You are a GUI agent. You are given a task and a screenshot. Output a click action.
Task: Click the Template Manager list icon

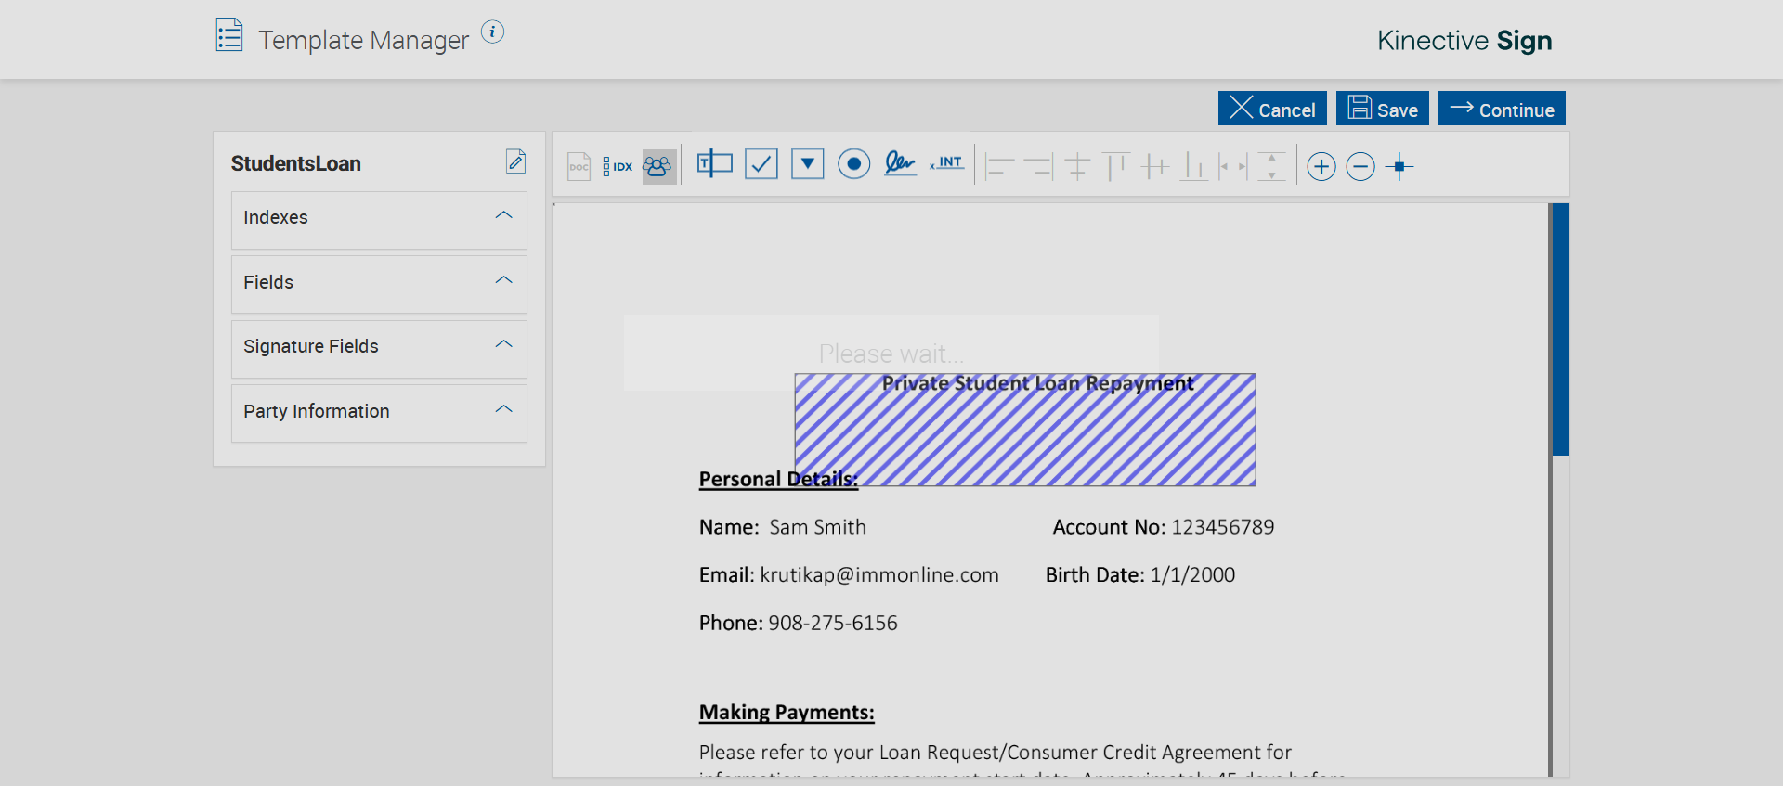pyautogui.click(x=229, y=35)
